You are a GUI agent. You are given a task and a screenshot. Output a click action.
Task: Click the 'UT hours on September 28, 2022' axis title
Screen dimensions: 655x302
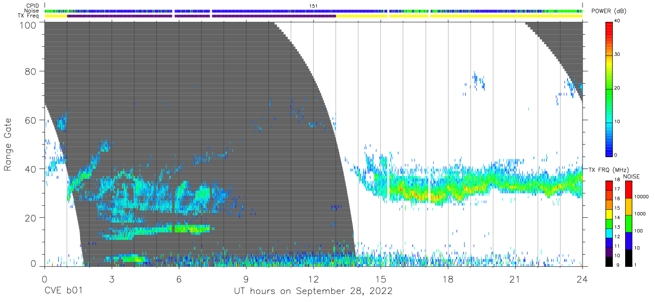point(313,291)
